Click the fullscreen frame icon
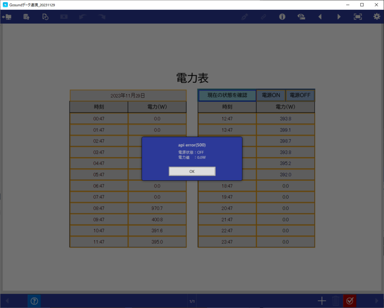Screen dimensions: 384x308 358,17
